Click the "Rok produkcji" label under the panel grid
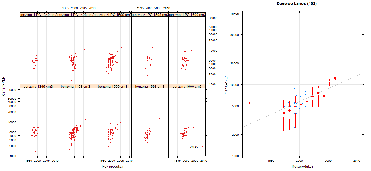The image size is (371, 171). tap(112, 166)
